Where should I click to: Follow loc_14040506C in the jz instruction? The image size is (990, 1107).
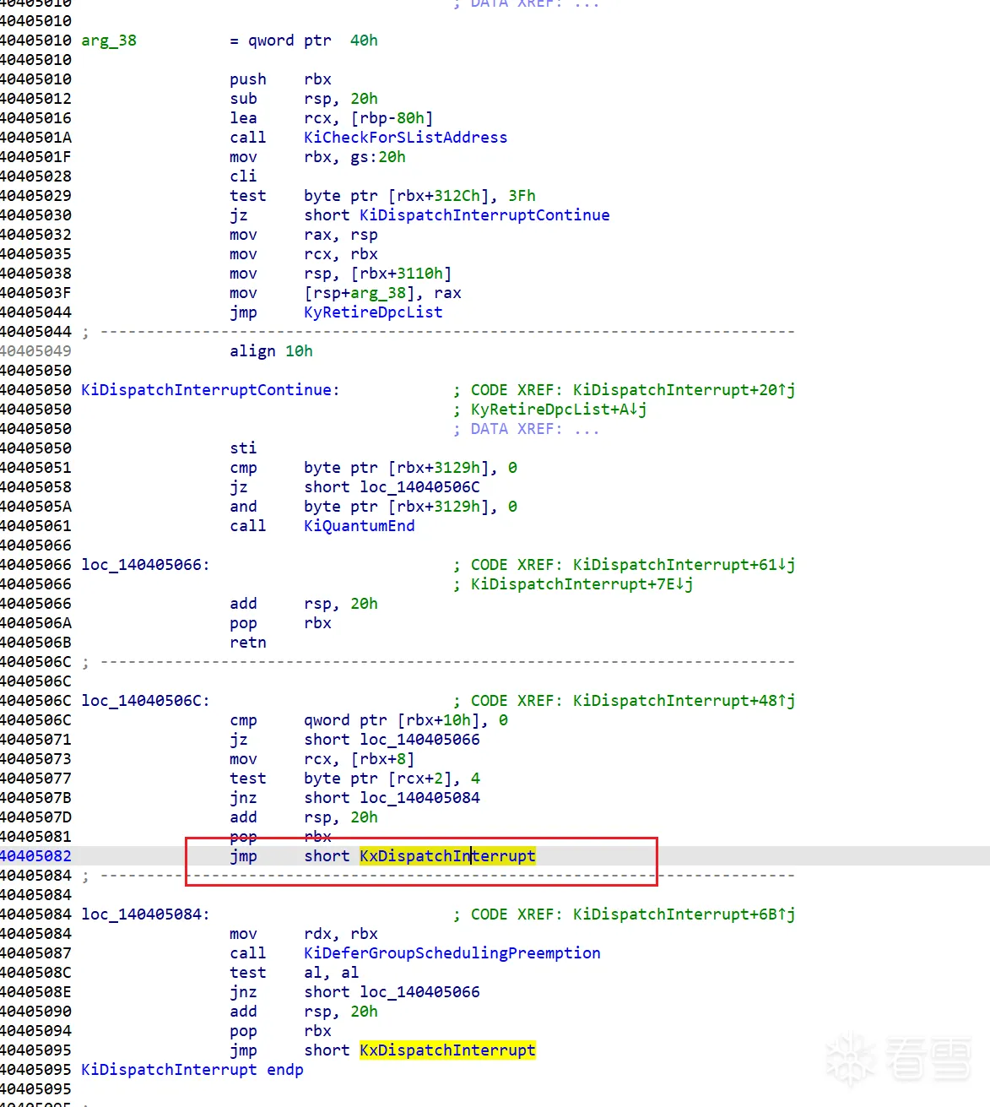tap(419, 487)
